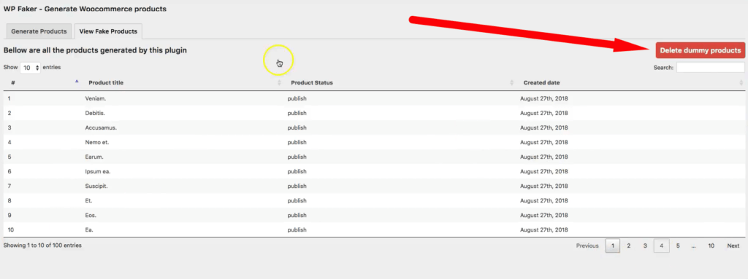Click the row number 10 cell
Screen dimensions: 748x279
point(10,229)
